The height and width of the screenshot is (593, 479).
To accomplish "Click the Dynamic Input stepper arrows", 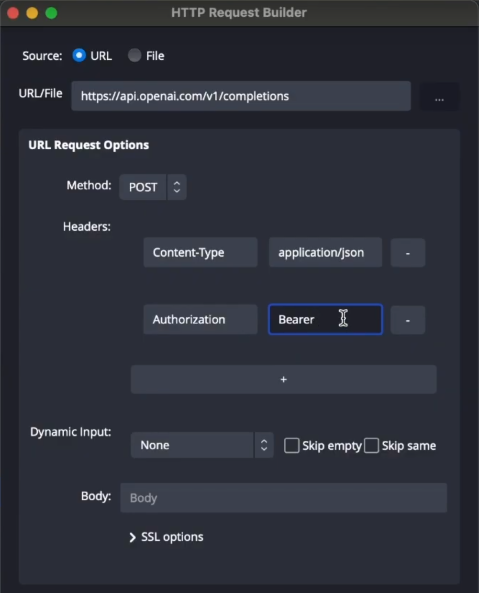I will point(264,445).
